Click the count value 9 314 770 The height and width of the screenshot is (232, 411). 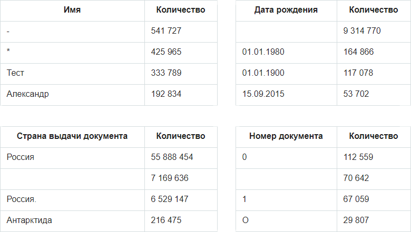(361, 31)
